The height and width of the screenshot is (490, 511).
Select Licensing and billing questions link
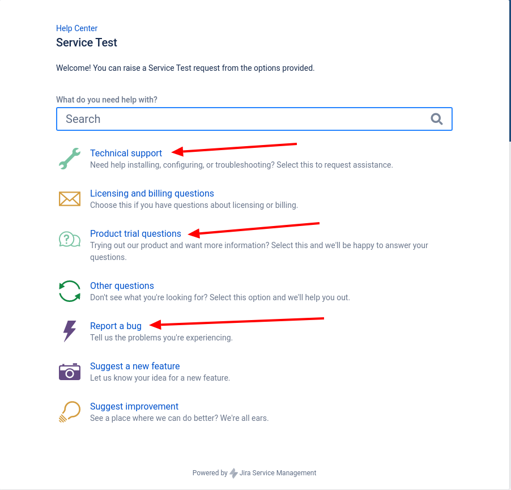[152, 194]
